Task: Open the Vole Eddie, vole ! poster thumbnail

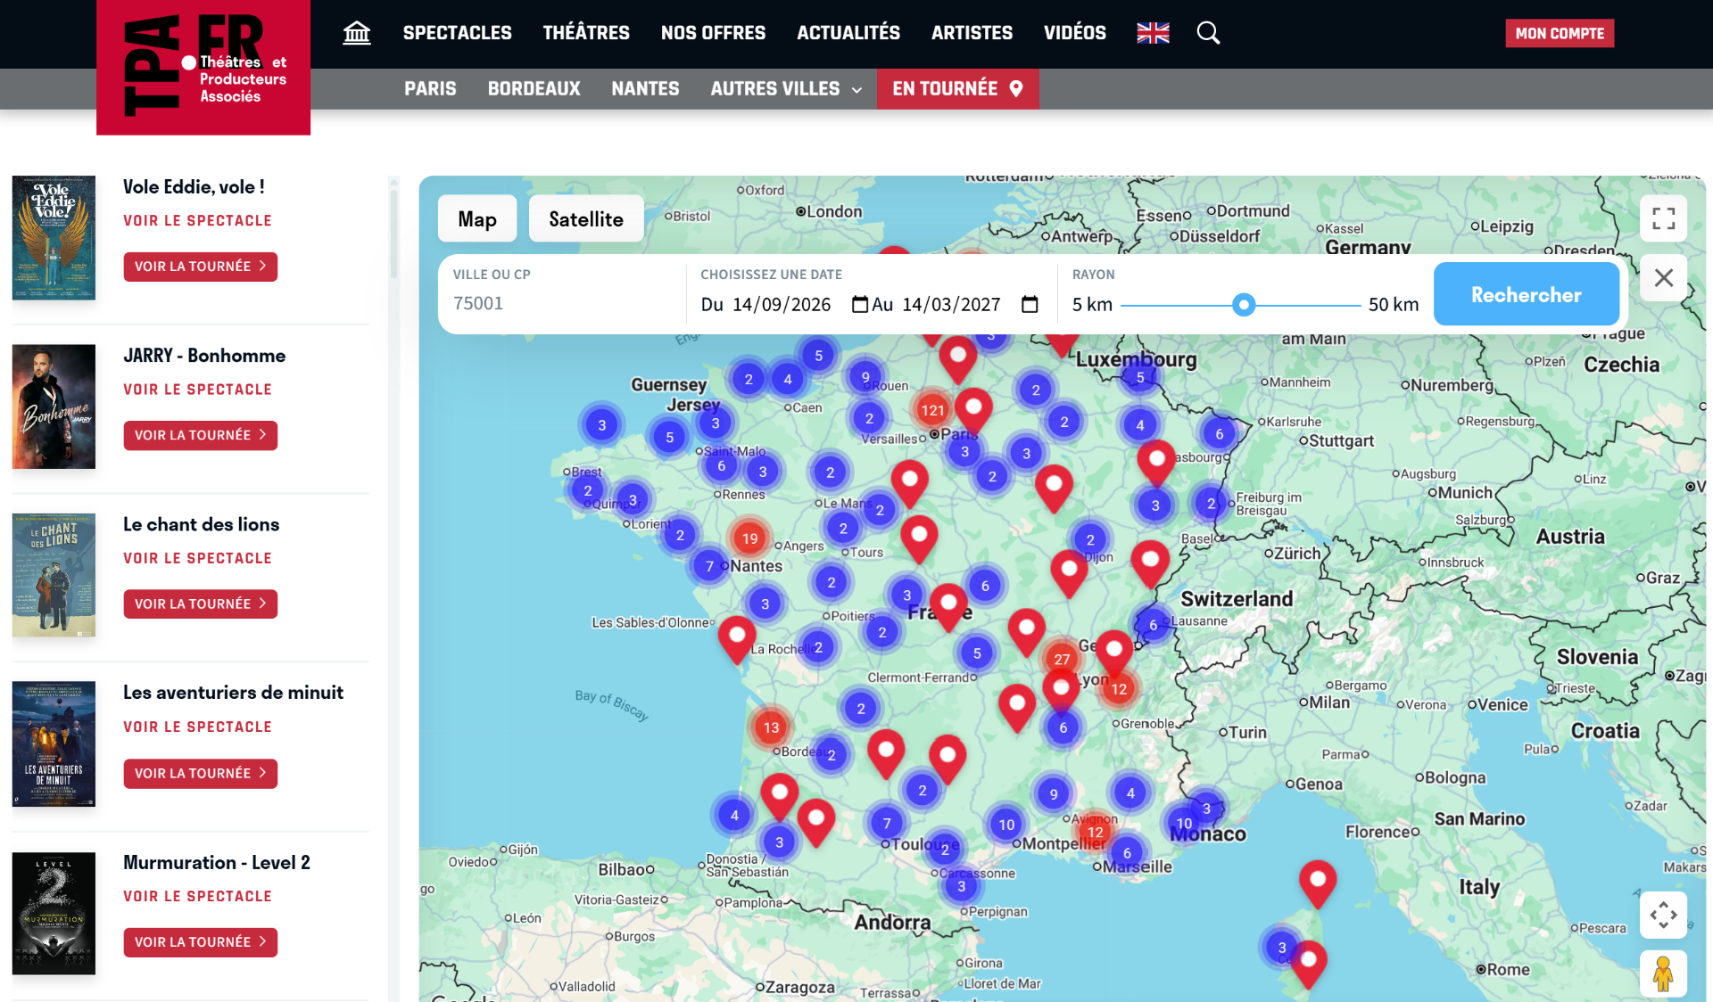Action: point(54,238)
